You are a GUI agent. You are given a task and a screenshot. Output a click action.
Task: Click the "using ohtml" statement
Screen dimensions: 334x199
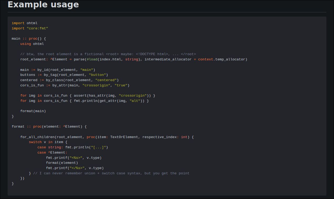(32, 44)
